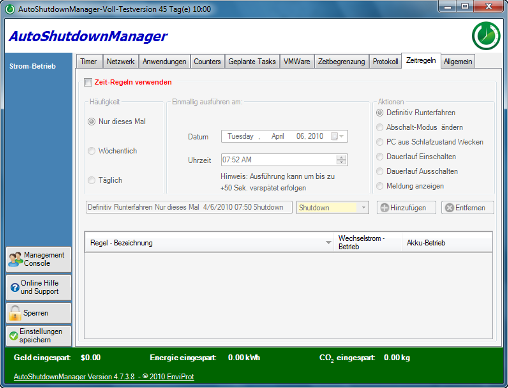This screenshot has width=508, height=388.
Task: Switch to the Netzwerk tab
Action: click(x=120, y=61)
